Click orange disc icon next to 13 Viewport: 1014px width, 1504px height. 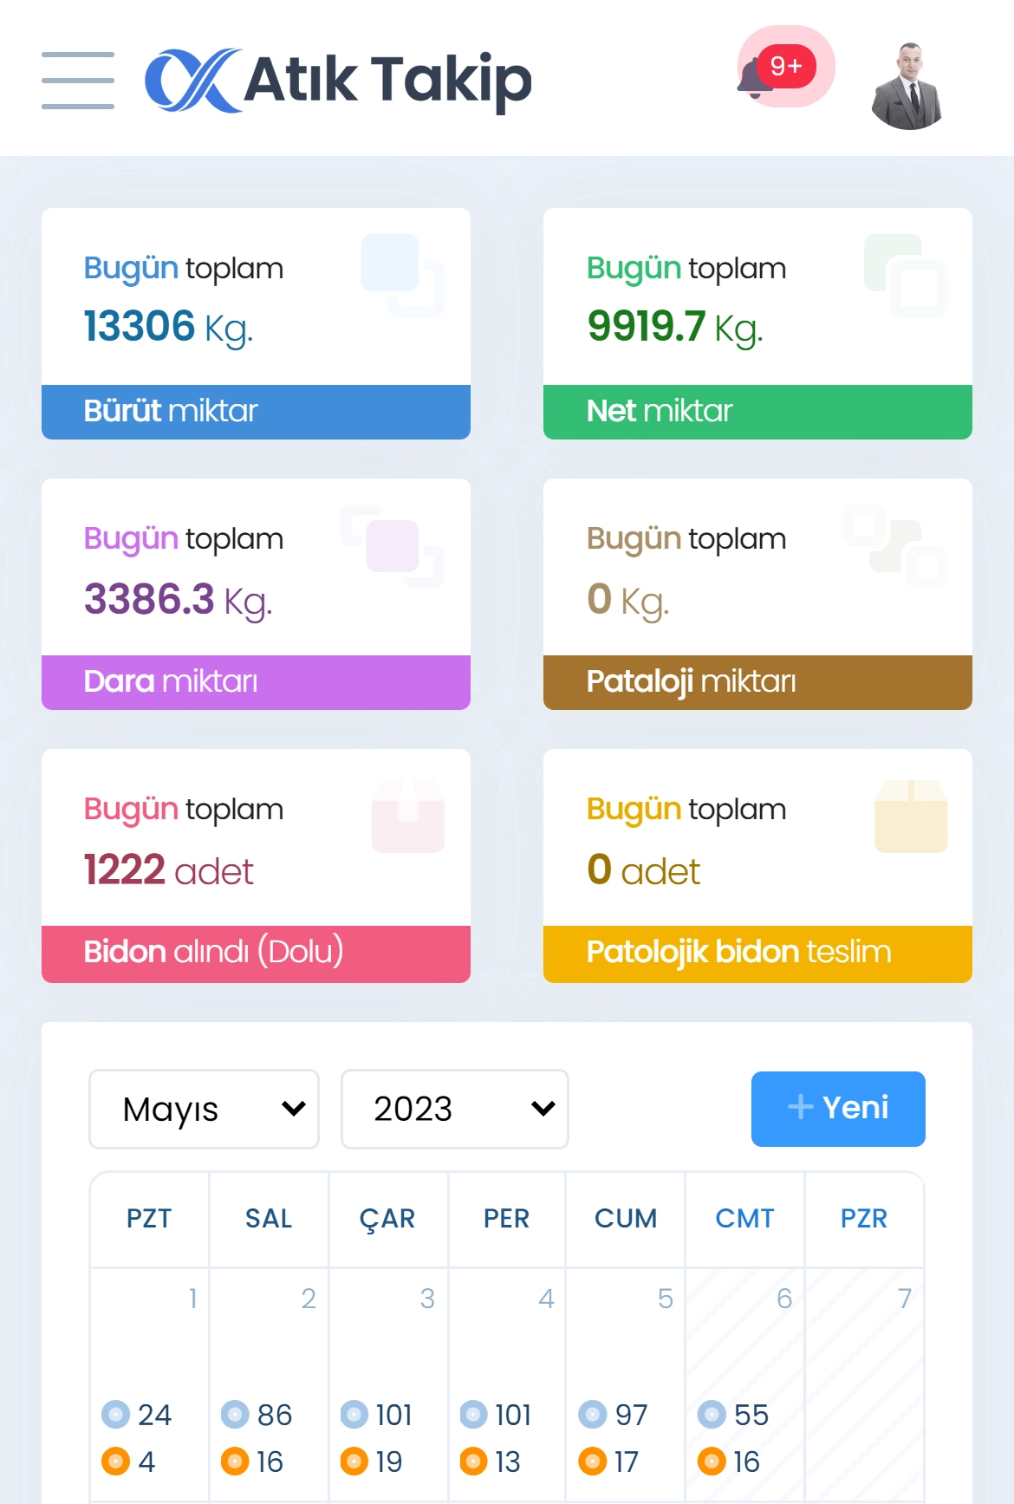click(x=473, y=1462)
